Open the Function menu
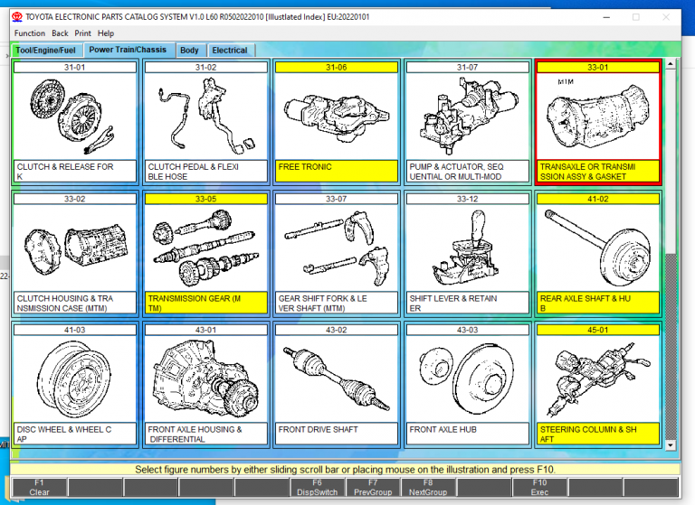The image size is (695, 505). [x=30, y=33]
